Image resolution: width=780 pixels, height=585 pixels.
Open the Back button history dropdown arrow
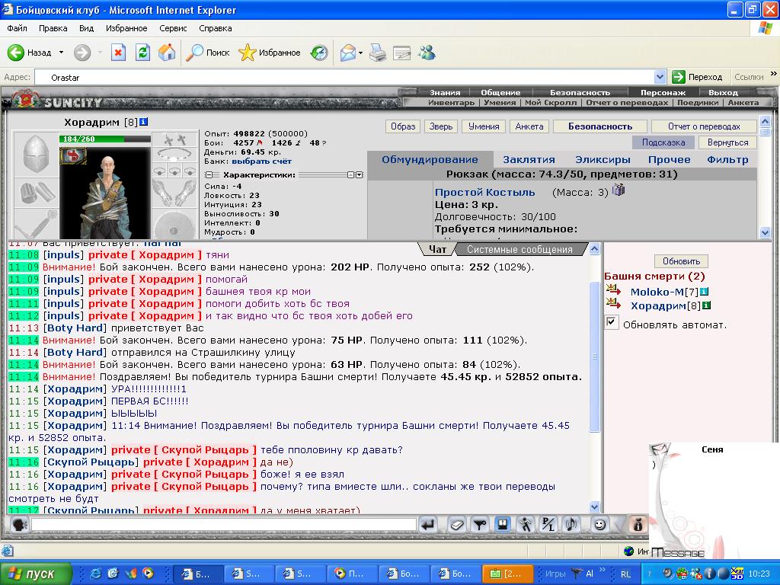click(x=59, y=53)
